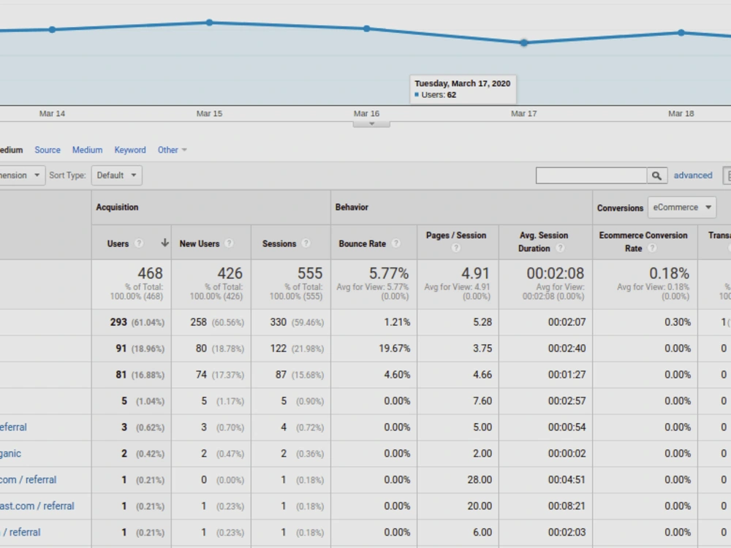Click the Sessions help question icon
731x548 pixels.
(306, 243)
